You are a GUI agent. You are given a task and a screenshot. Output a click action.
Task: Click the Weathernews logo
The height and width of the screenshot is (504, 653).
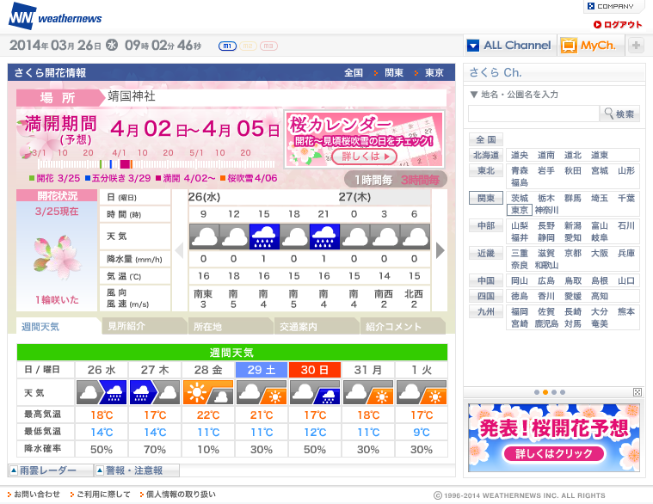point(55,16)
